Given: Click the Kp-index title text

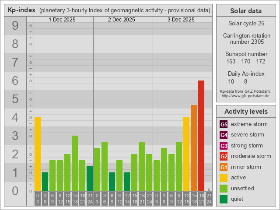Looking at the screenshot, I should pos(21,10).
